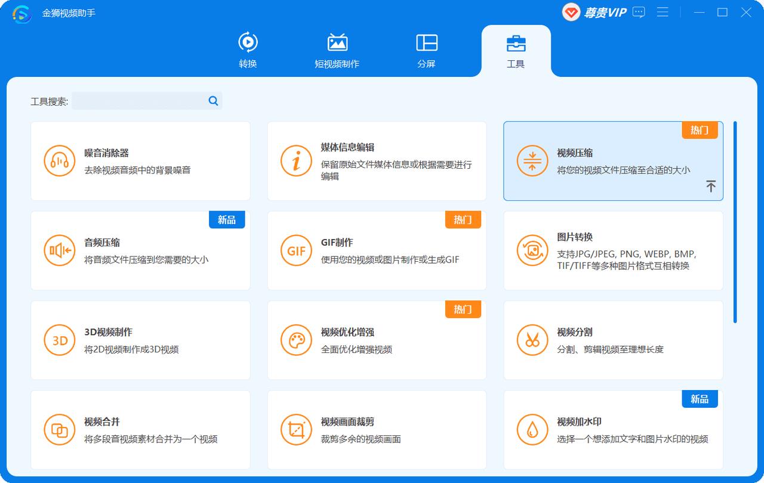Open the 分屏 tab

(x=426, y=51)
